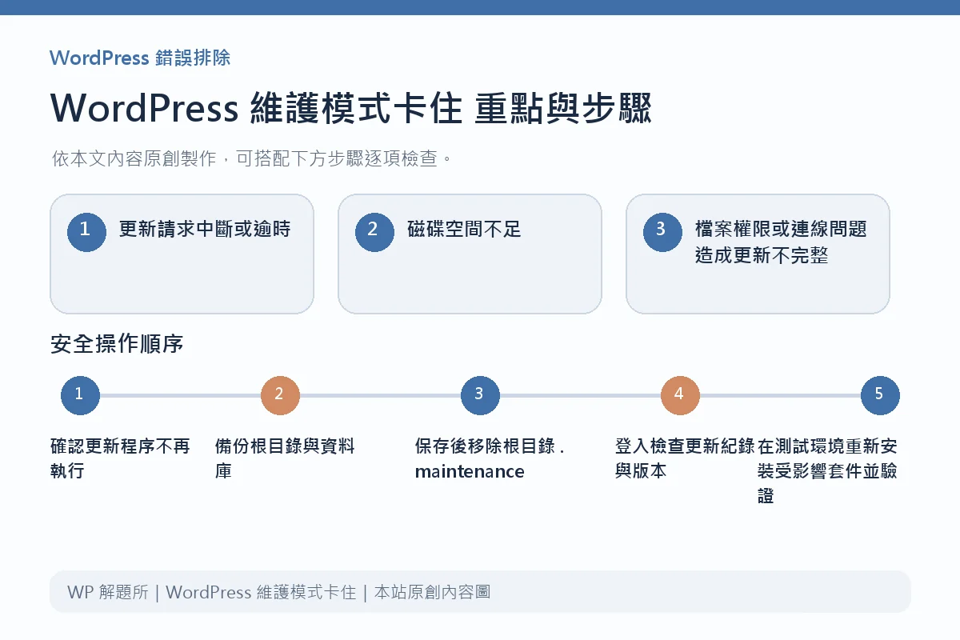Viewport: 960px width, 640px height.
Task: Select timeline step 1 circle above '確認更新程序不再執行'
Action: [80, 395]
